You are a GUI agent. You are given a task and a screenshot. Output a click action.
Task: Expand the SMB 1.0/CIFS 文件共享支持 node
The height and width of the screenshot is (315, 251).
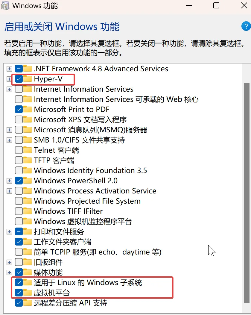(9, 140)
